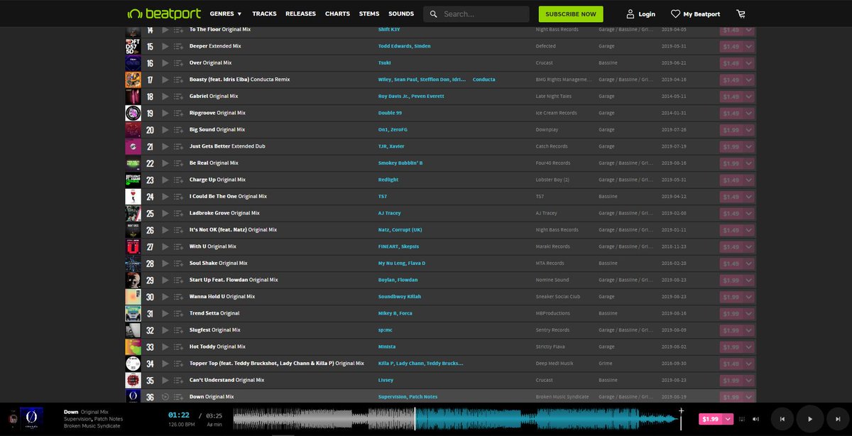Expand price options for With U
Image resolution: width=852 pixels, height=436 pixels.
749,246
